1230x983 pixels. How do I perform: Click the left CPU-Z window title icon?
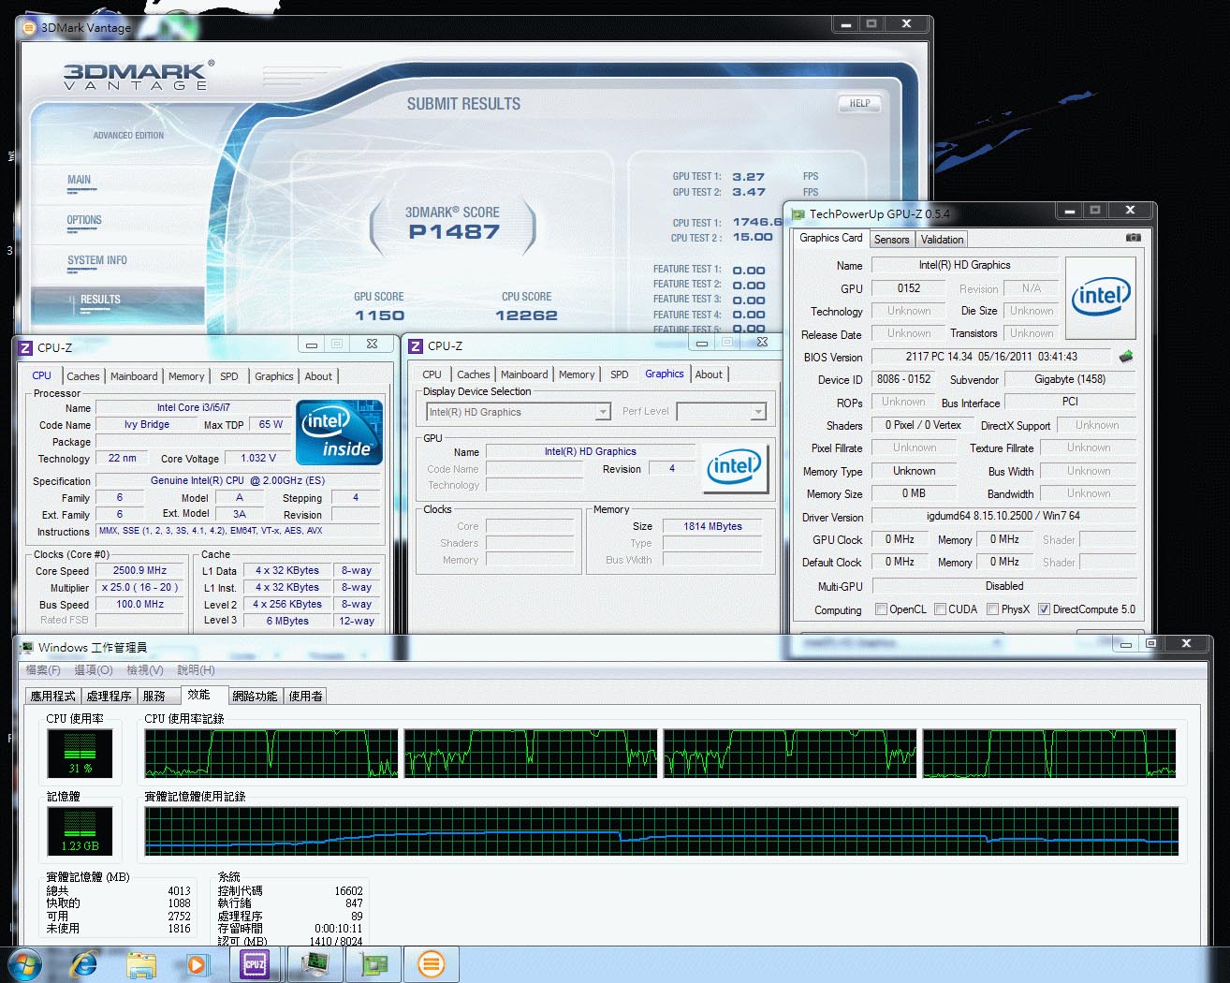point(25,347)
